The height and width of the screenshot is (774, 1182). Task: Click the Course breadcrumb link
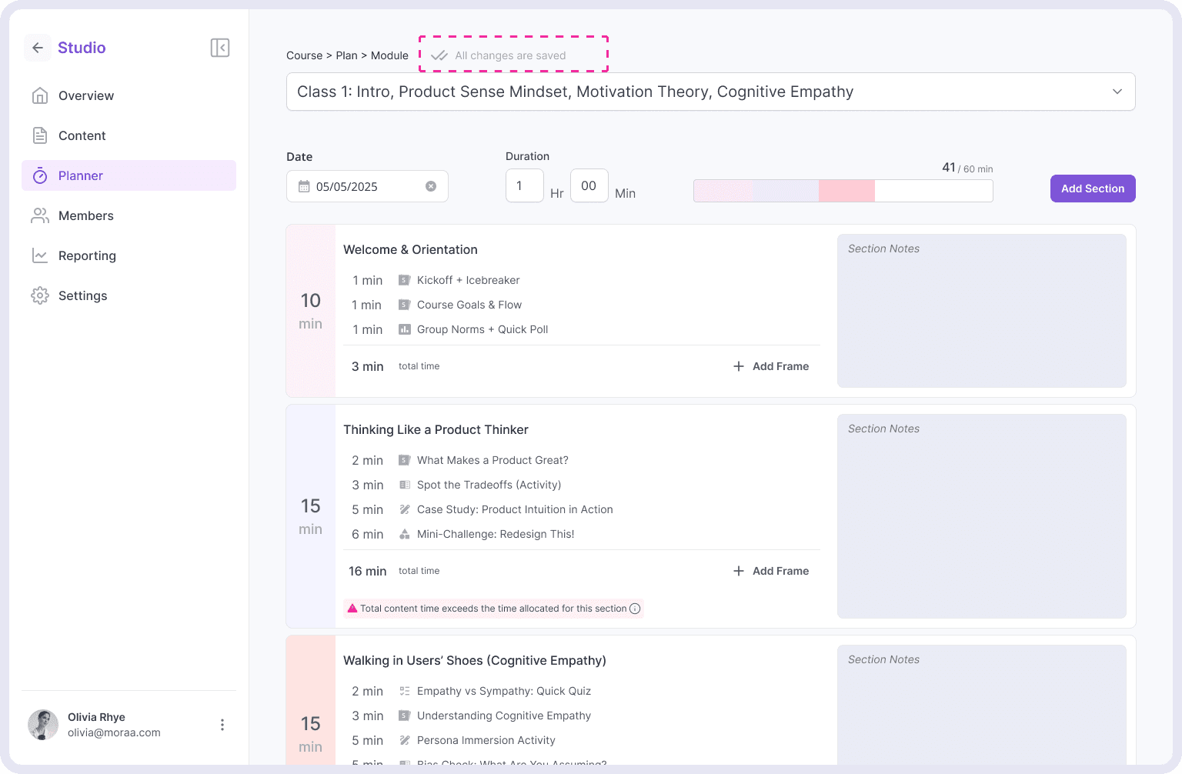click(305, 55)
